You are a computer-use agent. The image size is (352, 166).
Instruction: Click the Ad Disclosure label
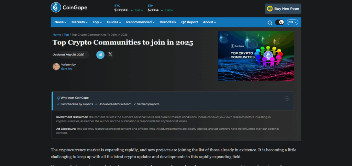[x=66, y=129]
